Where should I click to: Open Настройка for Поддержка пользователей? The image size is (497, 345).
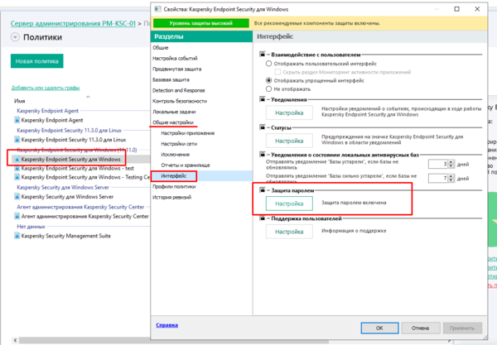click(289, 232)
